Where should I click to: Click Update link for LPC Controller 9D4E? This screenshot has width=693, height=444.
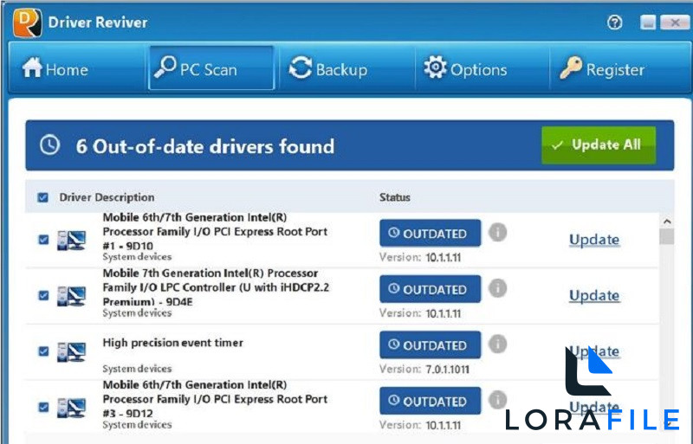594,295
